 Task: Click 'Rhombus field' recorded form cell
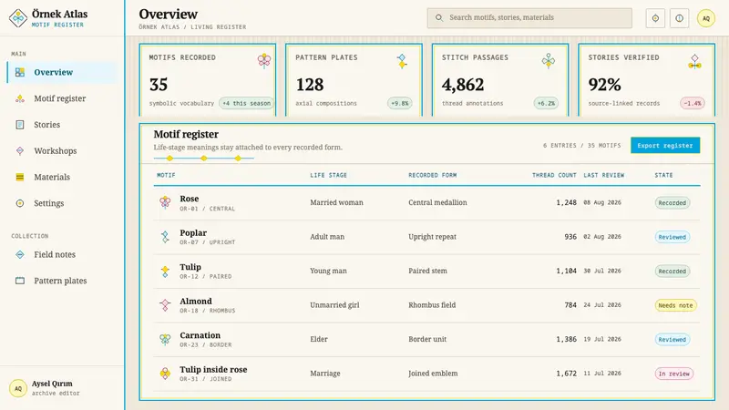(x=432, y=305)
